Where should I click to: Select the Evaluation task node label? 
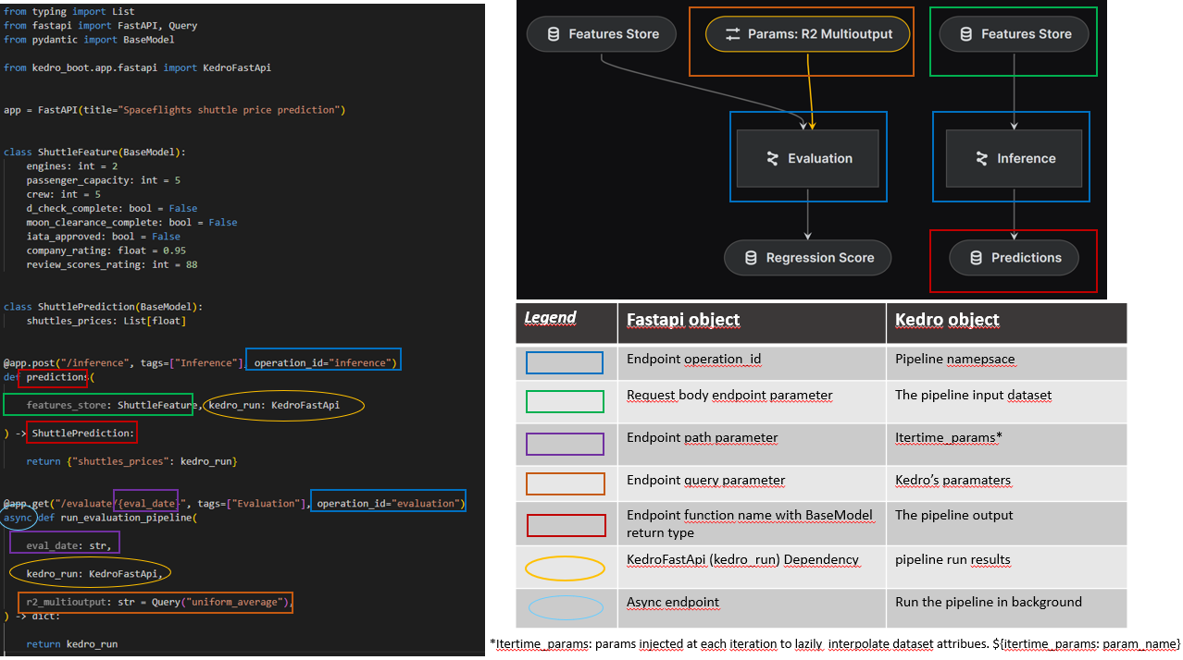[820, 159]
